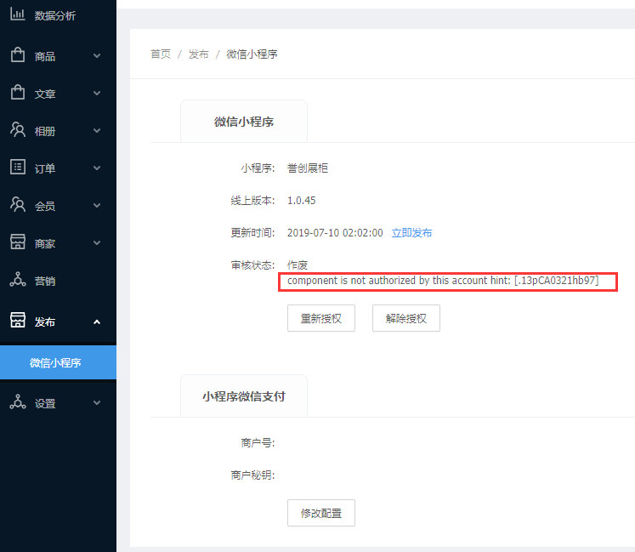Click the 数据分析 bar chart icon
This screenshot has width=635, height=552.
pos(17,14)
